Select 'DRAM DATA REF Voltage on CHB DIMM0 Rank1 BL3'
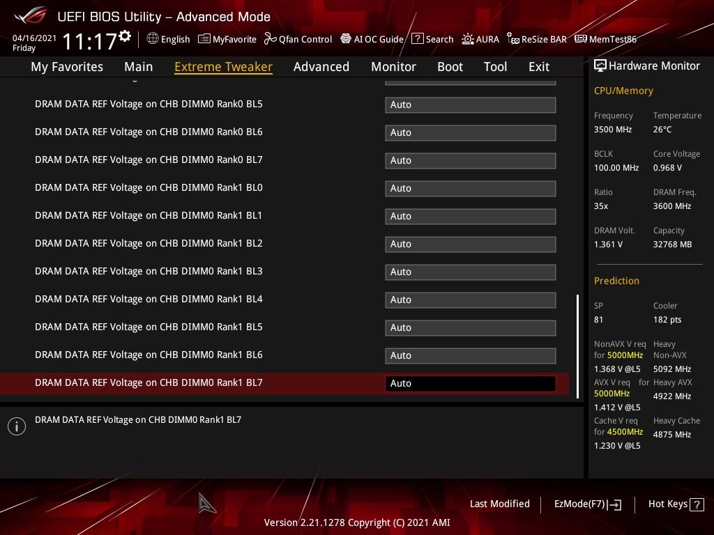The image size is (714, 535). [x=149, y=272]
